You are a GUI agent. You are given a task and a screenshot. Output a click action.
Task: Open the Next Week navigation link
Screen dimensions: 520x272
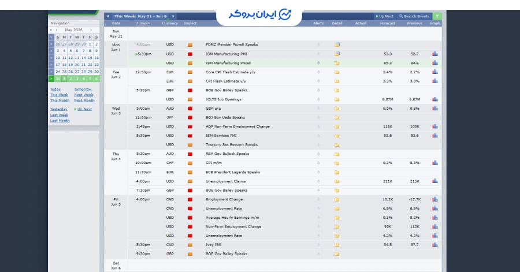[x=84, y=95]
